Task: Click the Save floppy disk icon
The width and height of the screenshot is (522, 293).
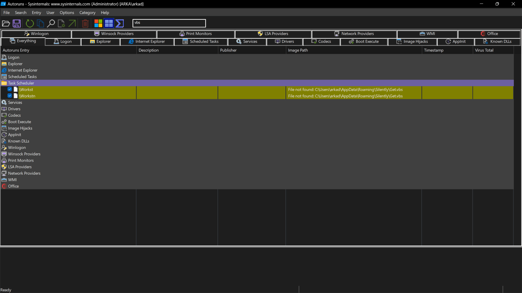Action: pyautogui.click(x=17, y=23)
